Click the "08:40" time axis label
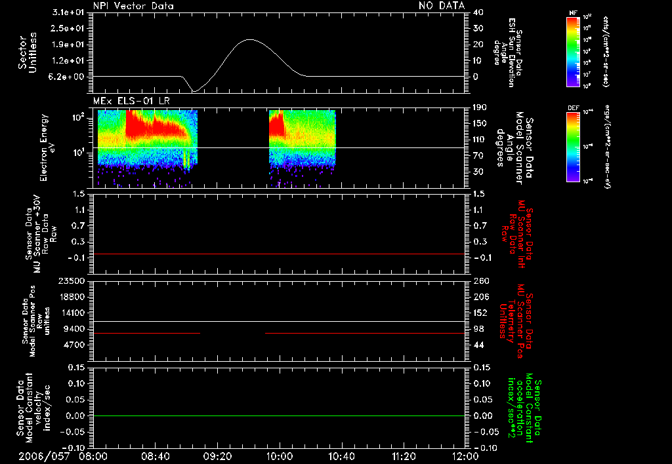 (x=155, y=456)
